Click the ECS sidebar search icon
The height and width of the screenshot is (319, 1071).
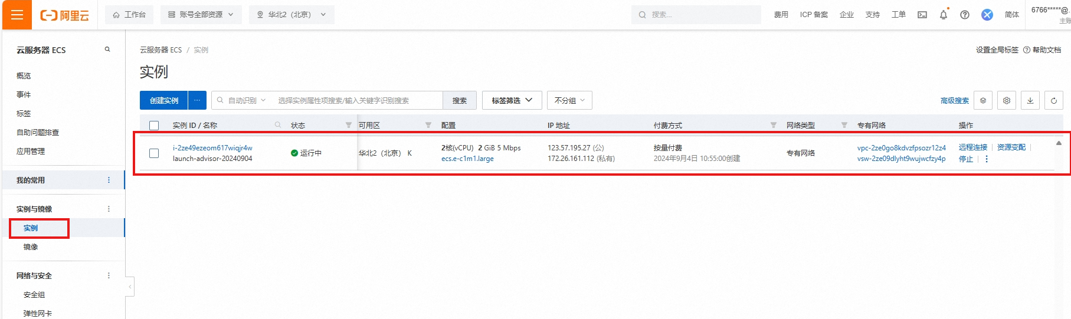coord(107,50)
